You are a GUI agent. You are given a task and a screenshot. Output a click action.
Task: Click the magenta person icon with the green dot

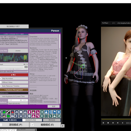pos(33,112)
